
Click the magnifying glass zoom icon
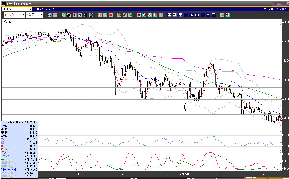[x=50, y=15]
